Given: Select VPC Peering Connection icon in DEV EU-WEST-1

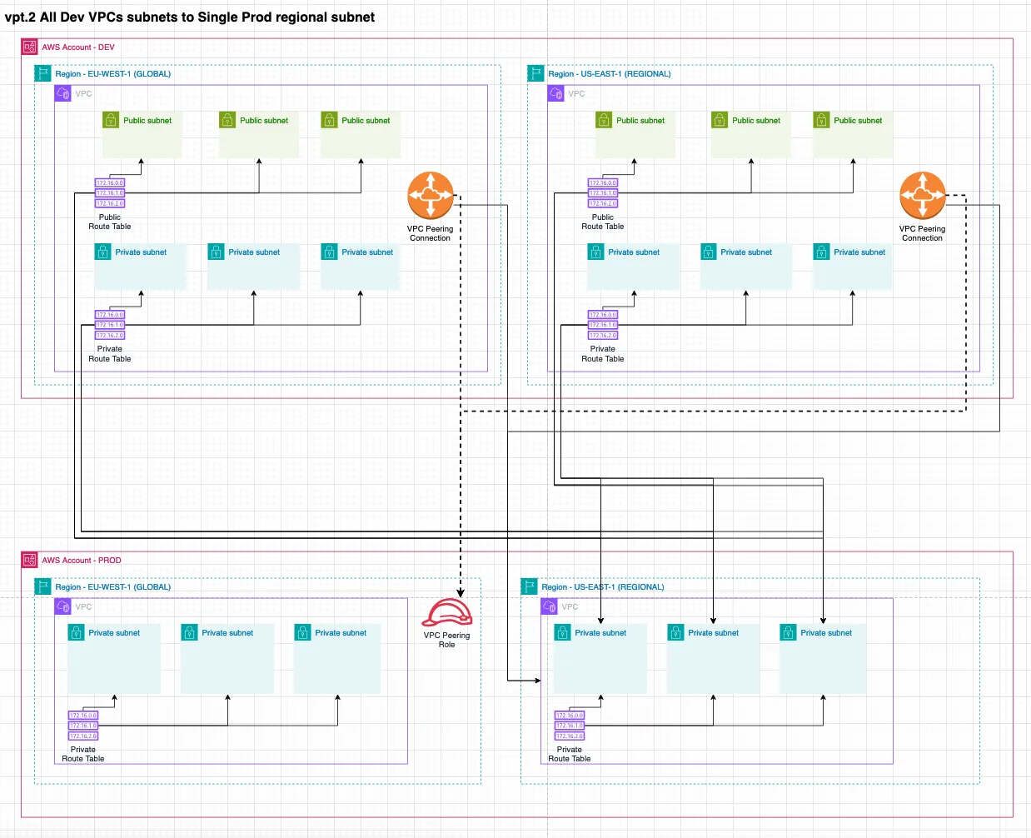Looking at the screenshot, I should (x=430, y=196).
